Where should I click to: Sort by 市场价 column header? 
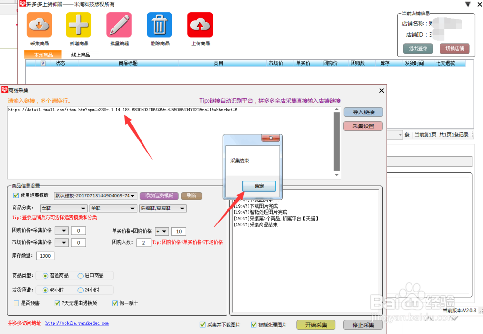276,63
